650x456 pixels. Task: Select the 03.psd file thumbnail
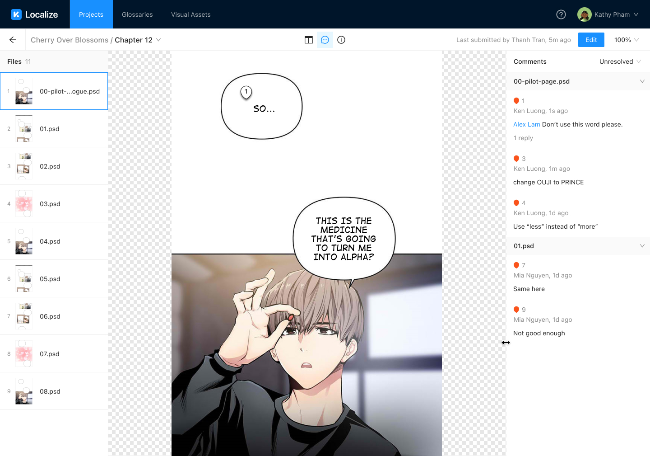(x=24, y=204)
